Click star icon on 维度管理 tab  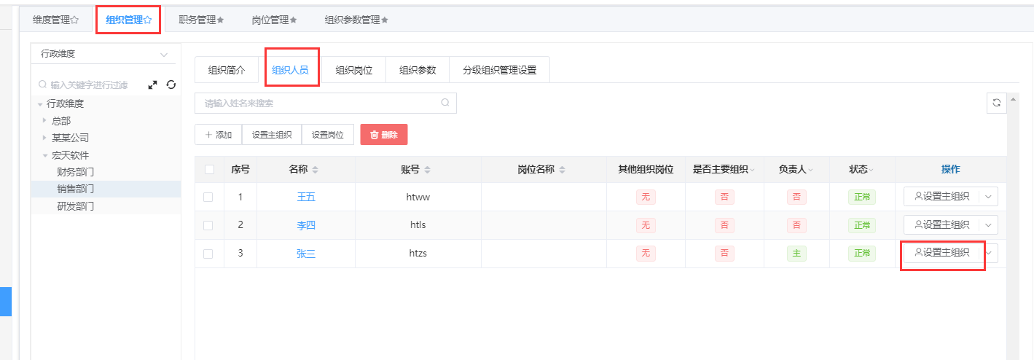(x=74, y=20)
